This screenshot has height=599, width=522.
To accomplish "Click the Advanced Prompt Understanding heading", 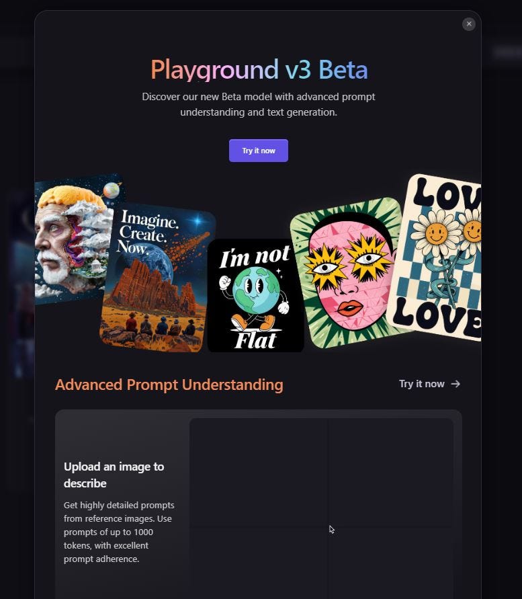I will pyautogui.click(x=169, y=385).
